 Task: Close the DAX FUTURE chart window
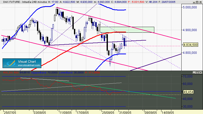[x=200, y=2]
